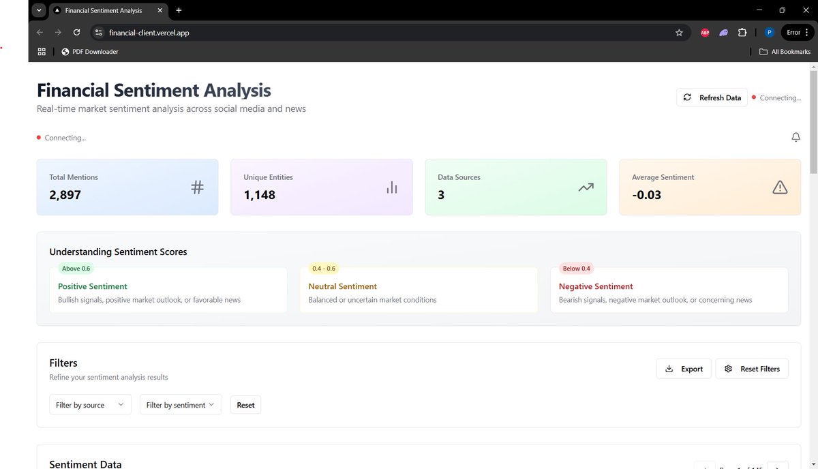818x469 pixels.
Task: Open the apps grid in bookmarks bar
Action: pos(42,52)
